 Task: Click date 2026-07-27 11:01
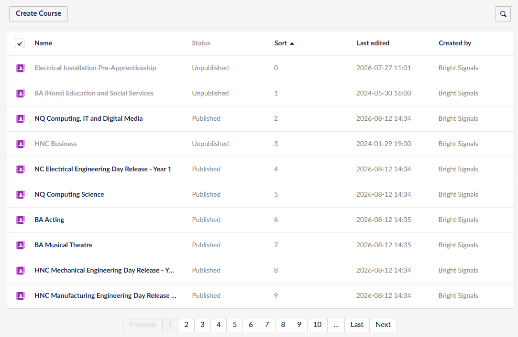coord(384,68)
